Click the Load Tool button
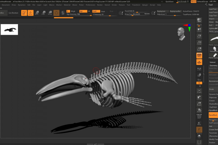The width and height of the screenshot is (218, 145). coord(213,9)
